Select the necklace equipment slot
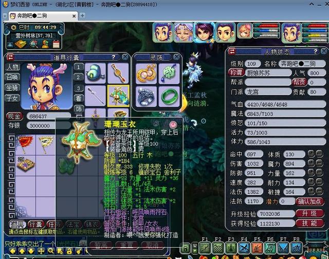Screen dimensions: 329x259 click(x=118, y=73)
